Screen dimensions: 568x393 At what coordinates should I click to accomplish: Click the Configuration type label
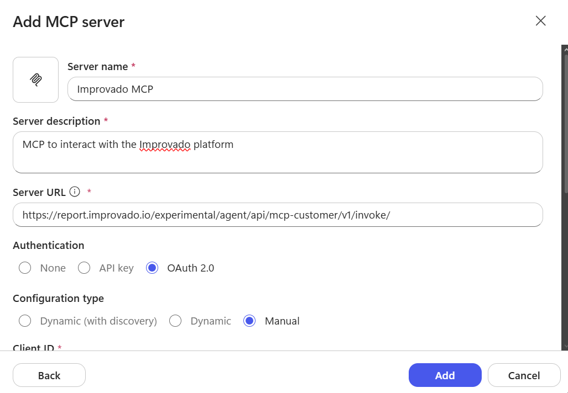[x=58, y=298]
